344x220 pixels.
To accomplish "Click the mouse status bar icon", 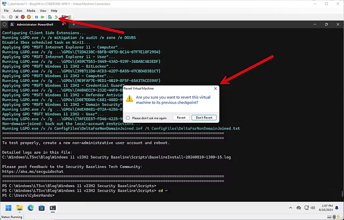I will [x=334, y=217].
